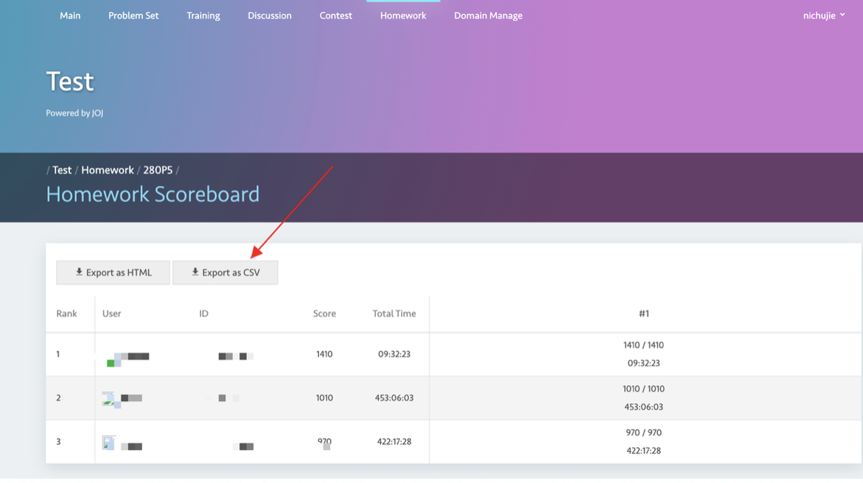Open Domain Manage

[488, 15]
